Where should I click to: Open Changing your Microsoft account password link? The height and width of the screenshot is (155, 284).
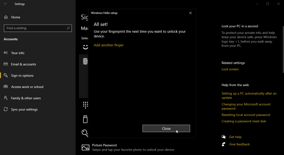(x=246, y=106)
